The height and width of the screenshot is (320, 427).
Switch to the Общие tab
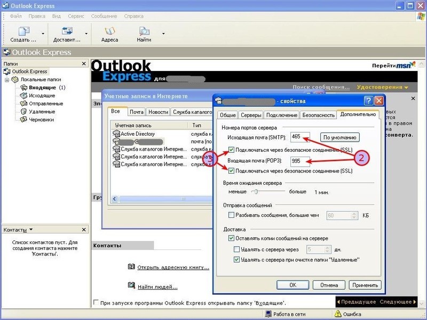[x=228, y=115]
